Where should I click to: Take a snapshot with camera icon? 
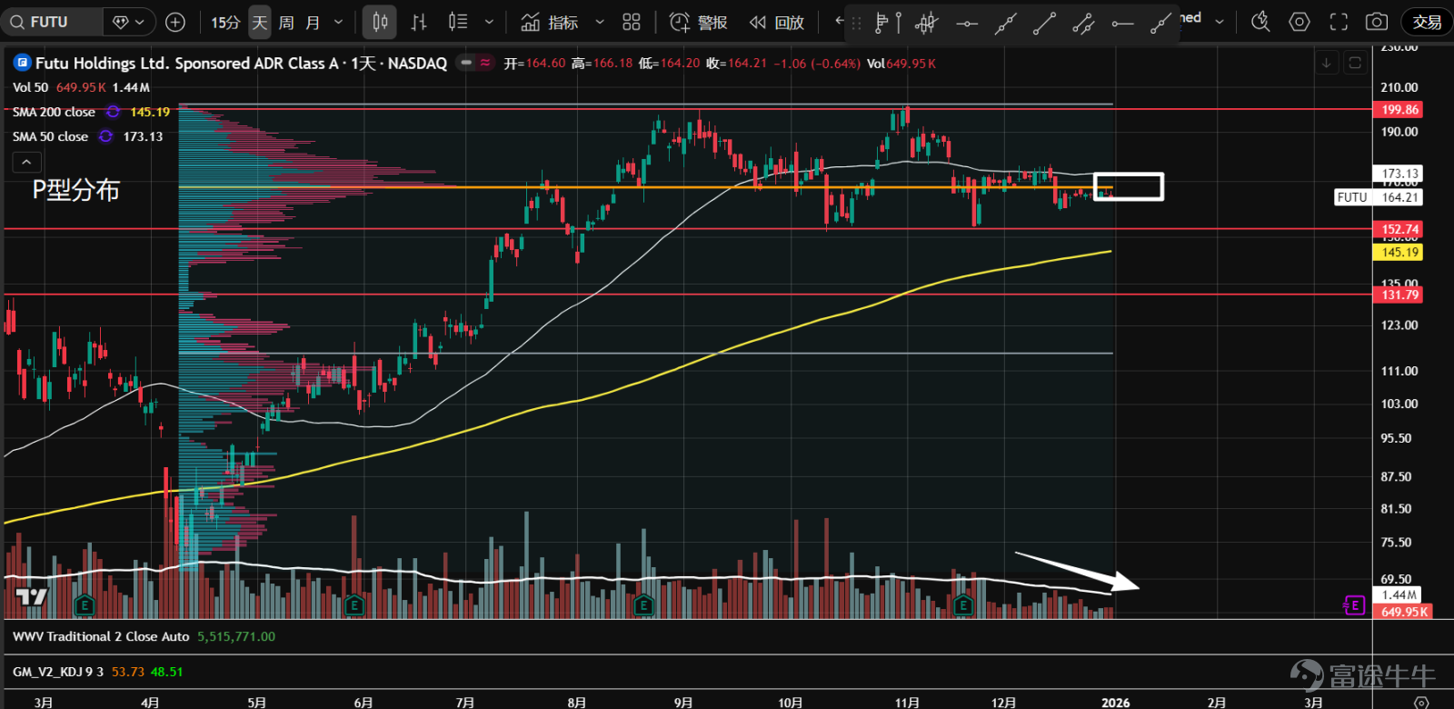coord(1377,22)
